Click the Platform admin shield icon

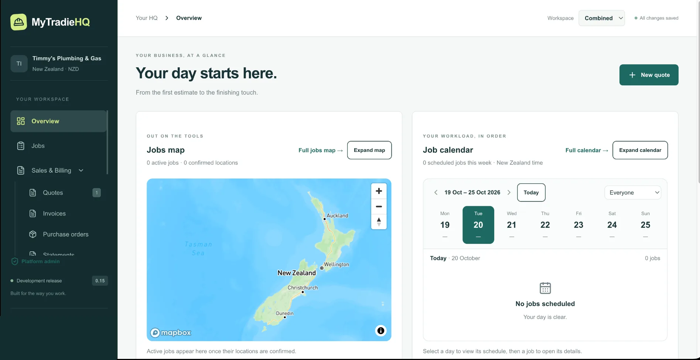tap(15, 261)
